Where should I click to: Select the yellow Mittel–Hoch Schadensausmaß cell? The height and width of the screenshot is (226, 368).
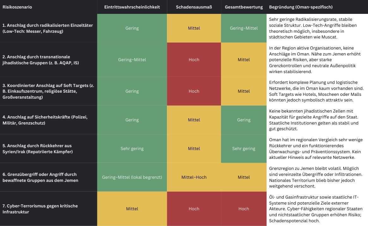pos(194,177)
